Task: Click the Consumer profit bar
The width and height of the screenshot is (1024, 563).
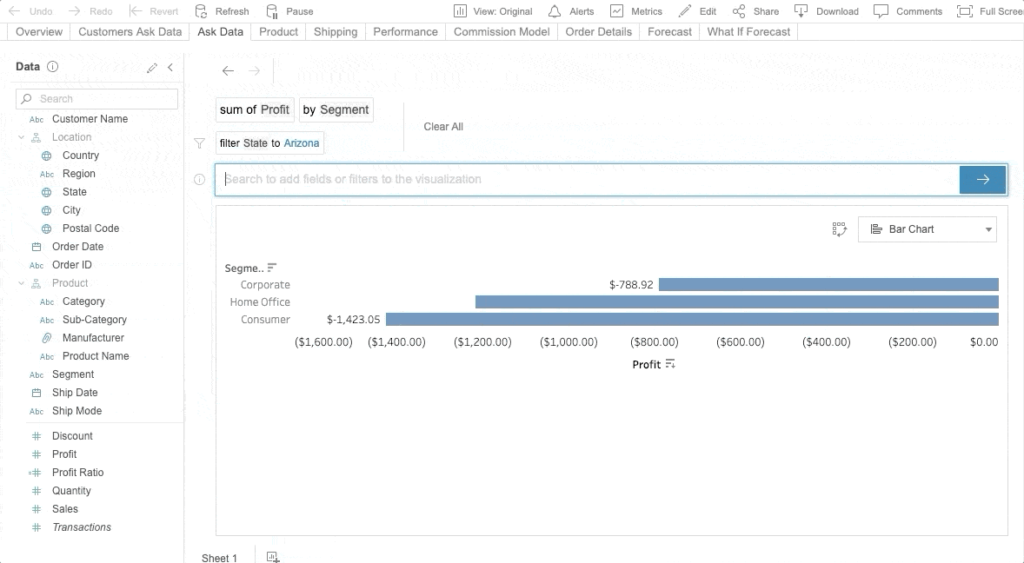Action: coord(691,320)
